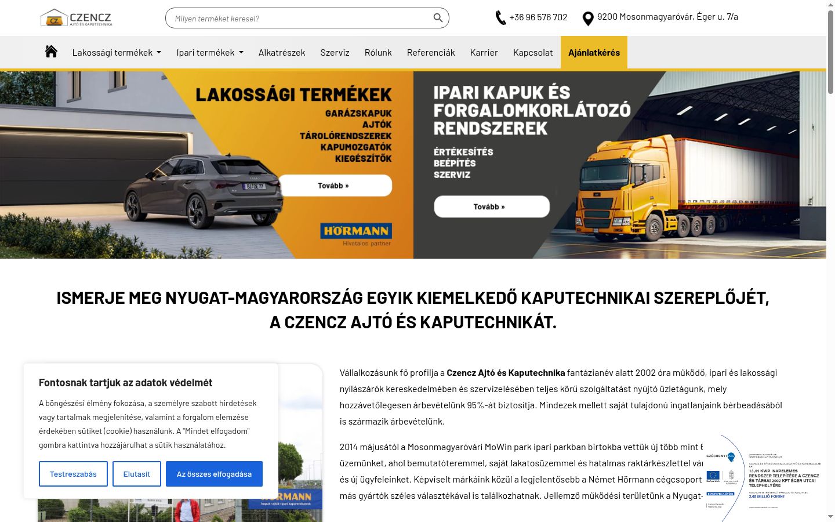This screenshot has height=522, width=835.
Task: Click heading Fontosnak tartjuk az adatok védelmét
Action: click(125, 383)
